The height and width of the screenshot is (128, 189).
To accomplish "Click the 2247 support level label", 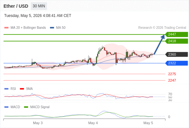I will (x=172, y=80).
